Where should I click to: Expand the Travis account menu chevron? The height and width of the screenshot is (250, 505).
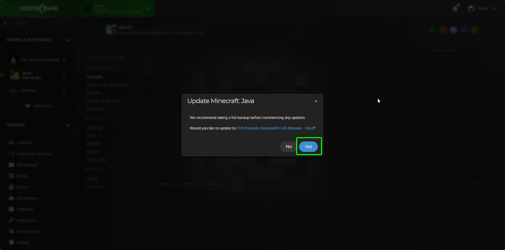coord(493,8)
